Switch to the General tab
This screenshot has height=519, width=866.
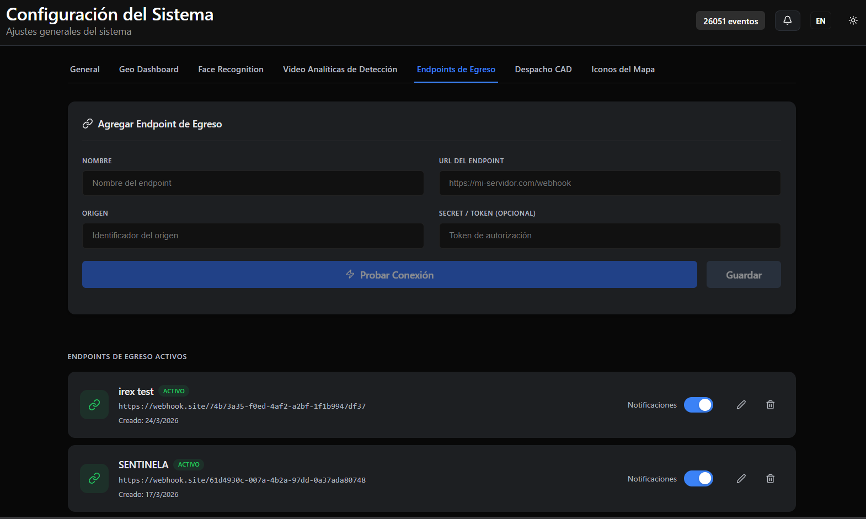85,69
